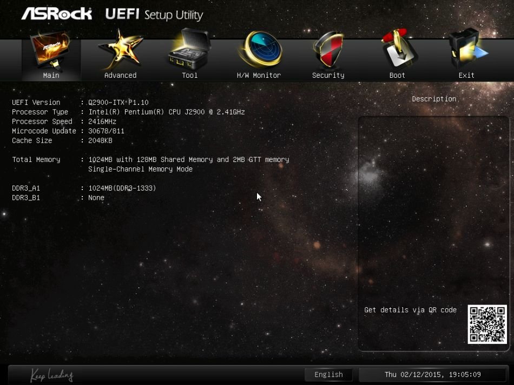
Task: Open the Exit arrow icon
Action: point(468,49)
